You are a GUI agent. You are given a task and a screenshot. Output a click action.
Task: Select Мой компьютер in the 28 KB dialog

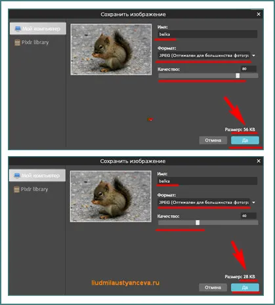(x=37, y=175)
